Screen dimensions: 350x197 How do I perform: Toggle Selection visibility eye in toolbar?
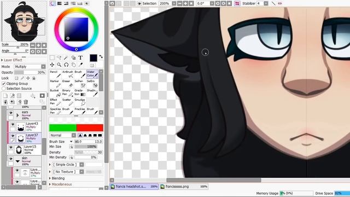(x=139, y=3)
